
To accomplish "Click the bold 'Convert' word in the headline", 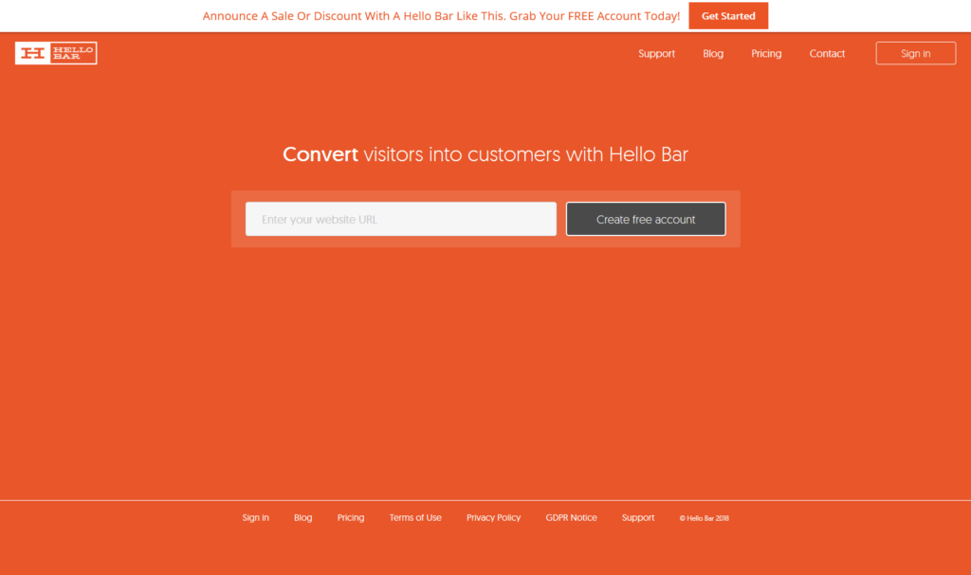I will pos(321,154).
